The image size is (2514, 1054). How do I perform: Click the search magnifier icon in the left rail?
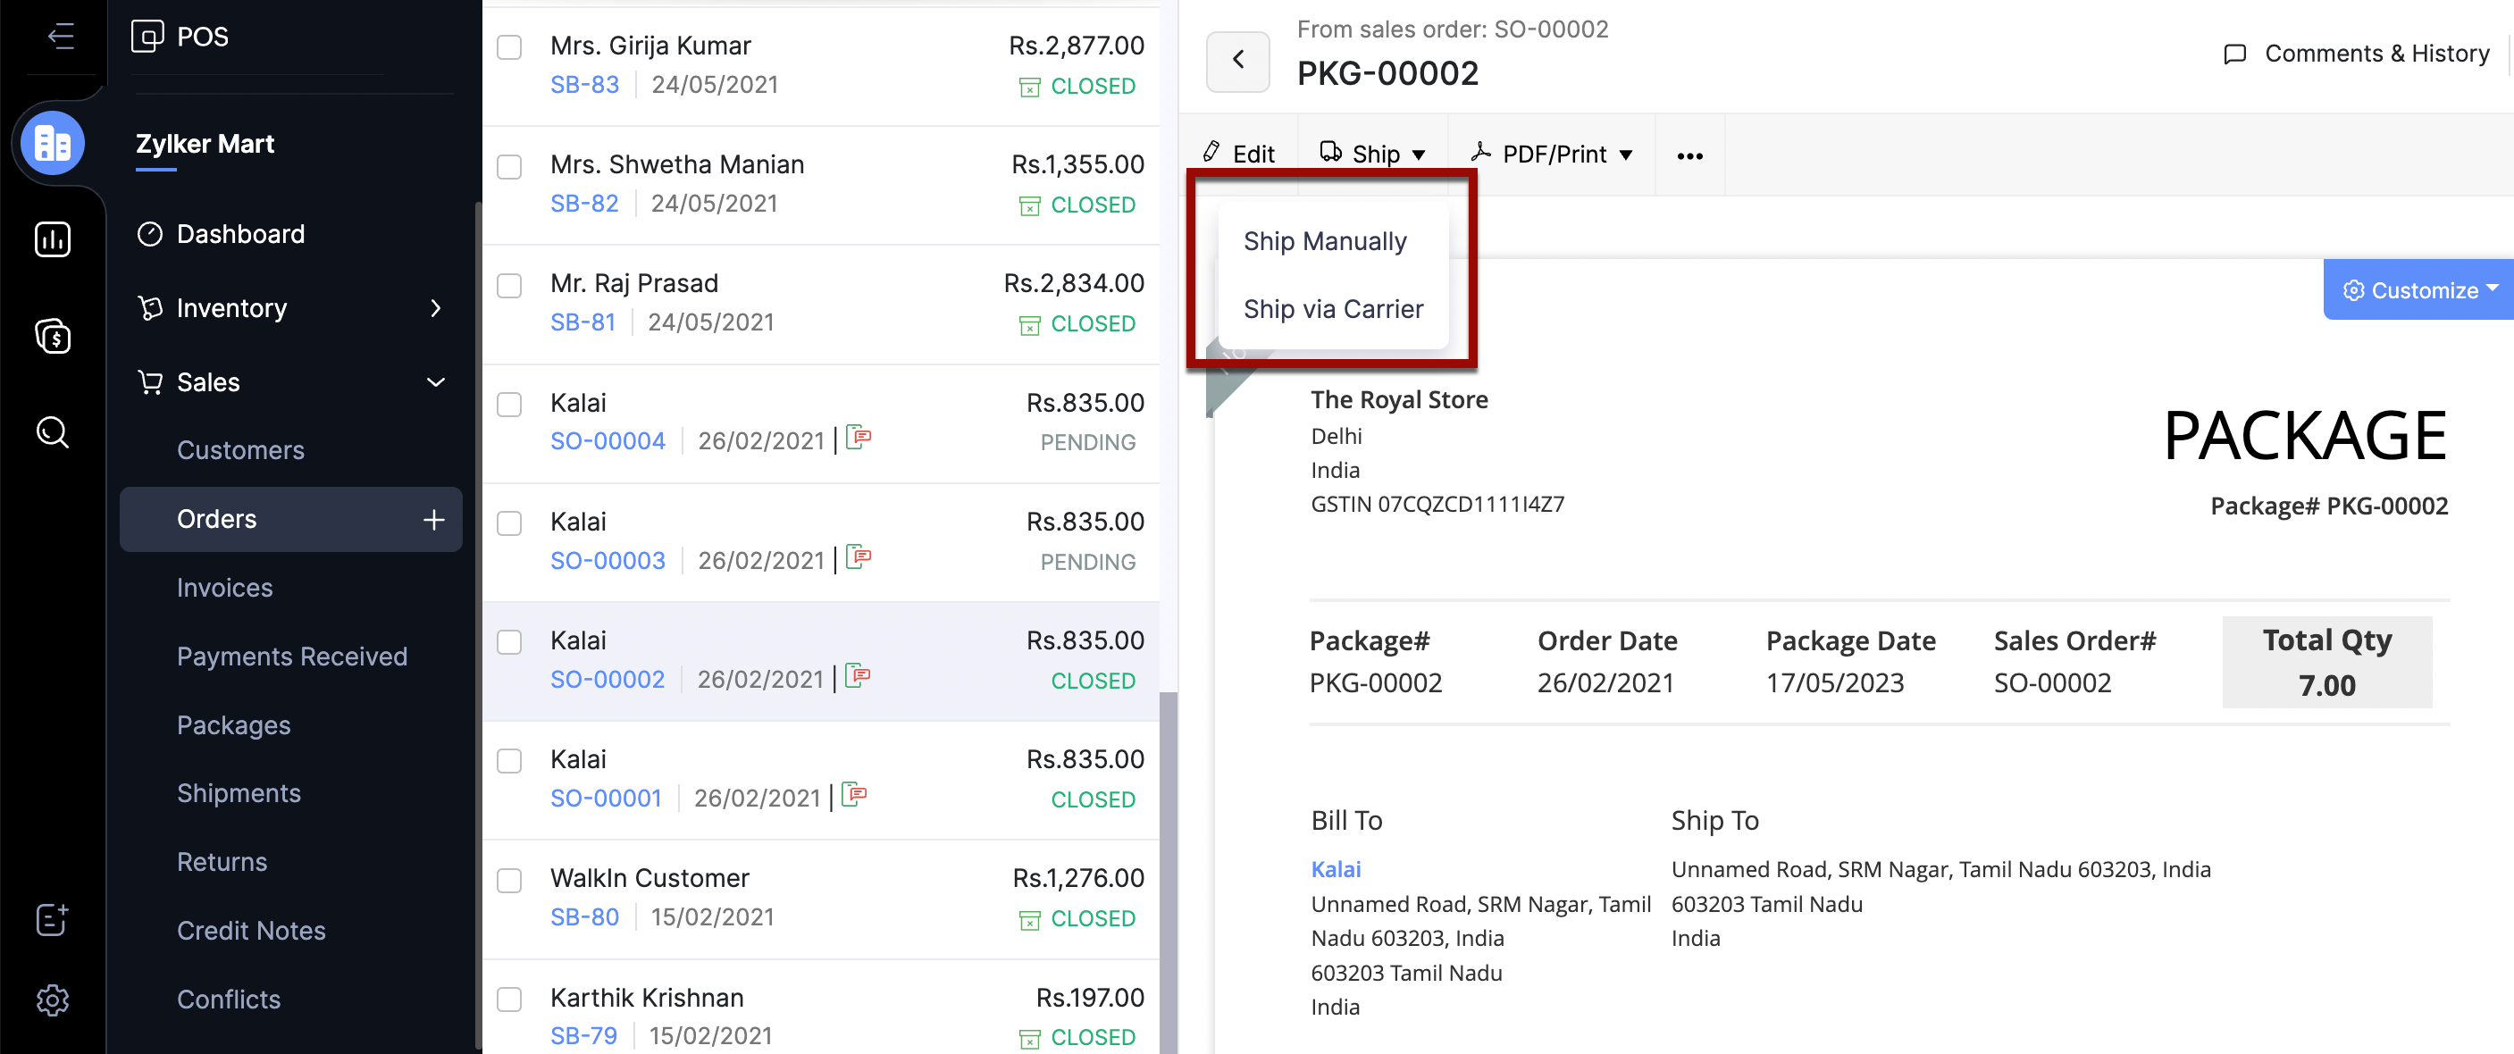point(53,432)
